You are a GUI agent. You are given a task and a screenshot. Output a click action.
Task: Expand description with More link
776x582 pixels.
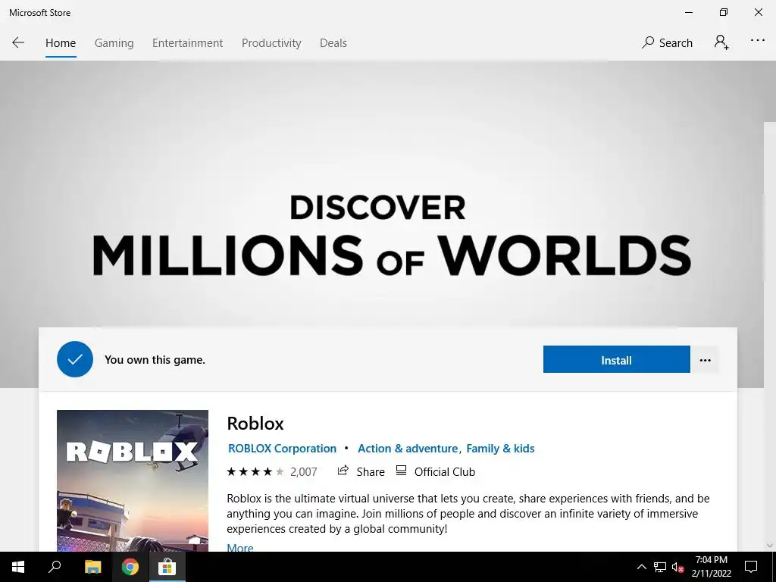coord(240,547)
